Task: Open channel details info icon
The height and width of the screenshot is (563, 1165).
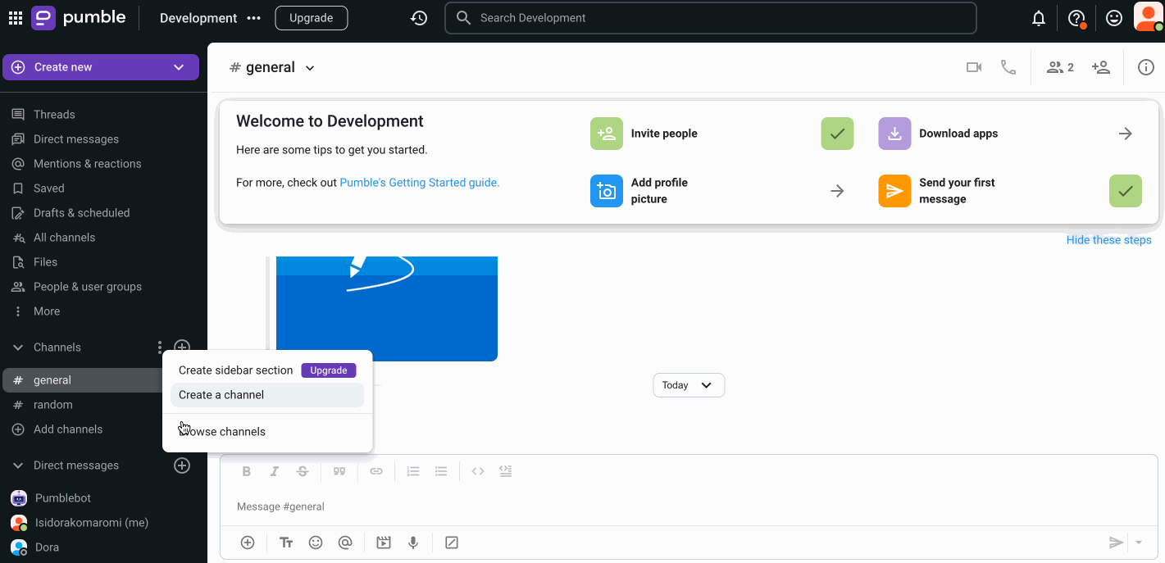Action: [x=1146, y=67]
